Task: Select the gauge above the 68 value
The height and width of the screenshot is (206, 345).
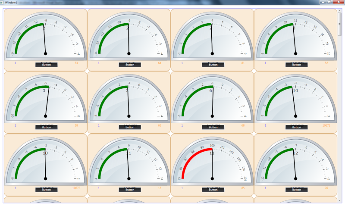Action: [x=212, y=99]
